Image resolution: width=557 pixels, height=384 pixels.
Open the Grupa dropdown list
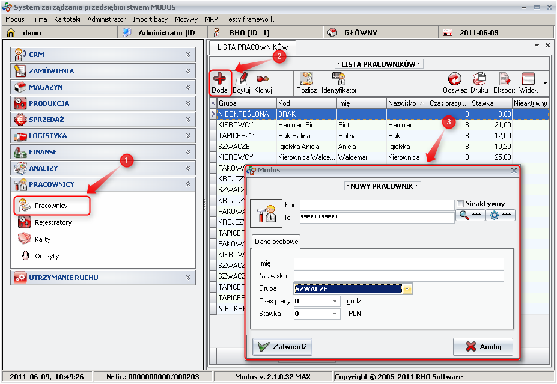407,289
